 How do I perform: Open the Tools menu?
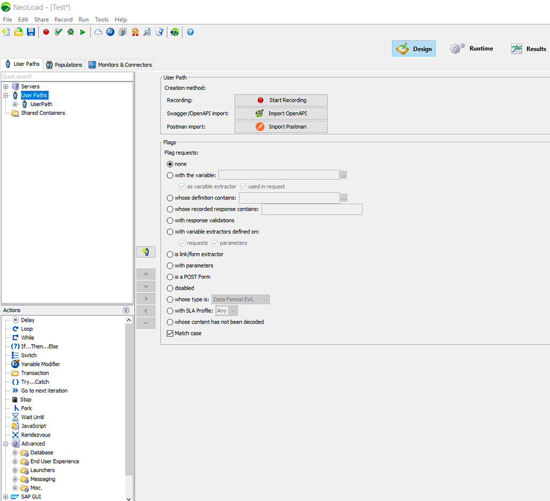click(x=102, y=20)
